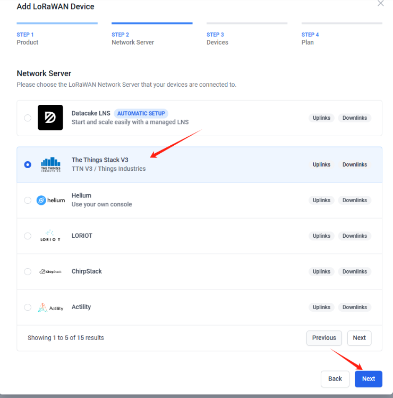The height and width of the screenshot is (398, 393).
Task: Go to Step 1 Product
Action: tap(57, 34)
